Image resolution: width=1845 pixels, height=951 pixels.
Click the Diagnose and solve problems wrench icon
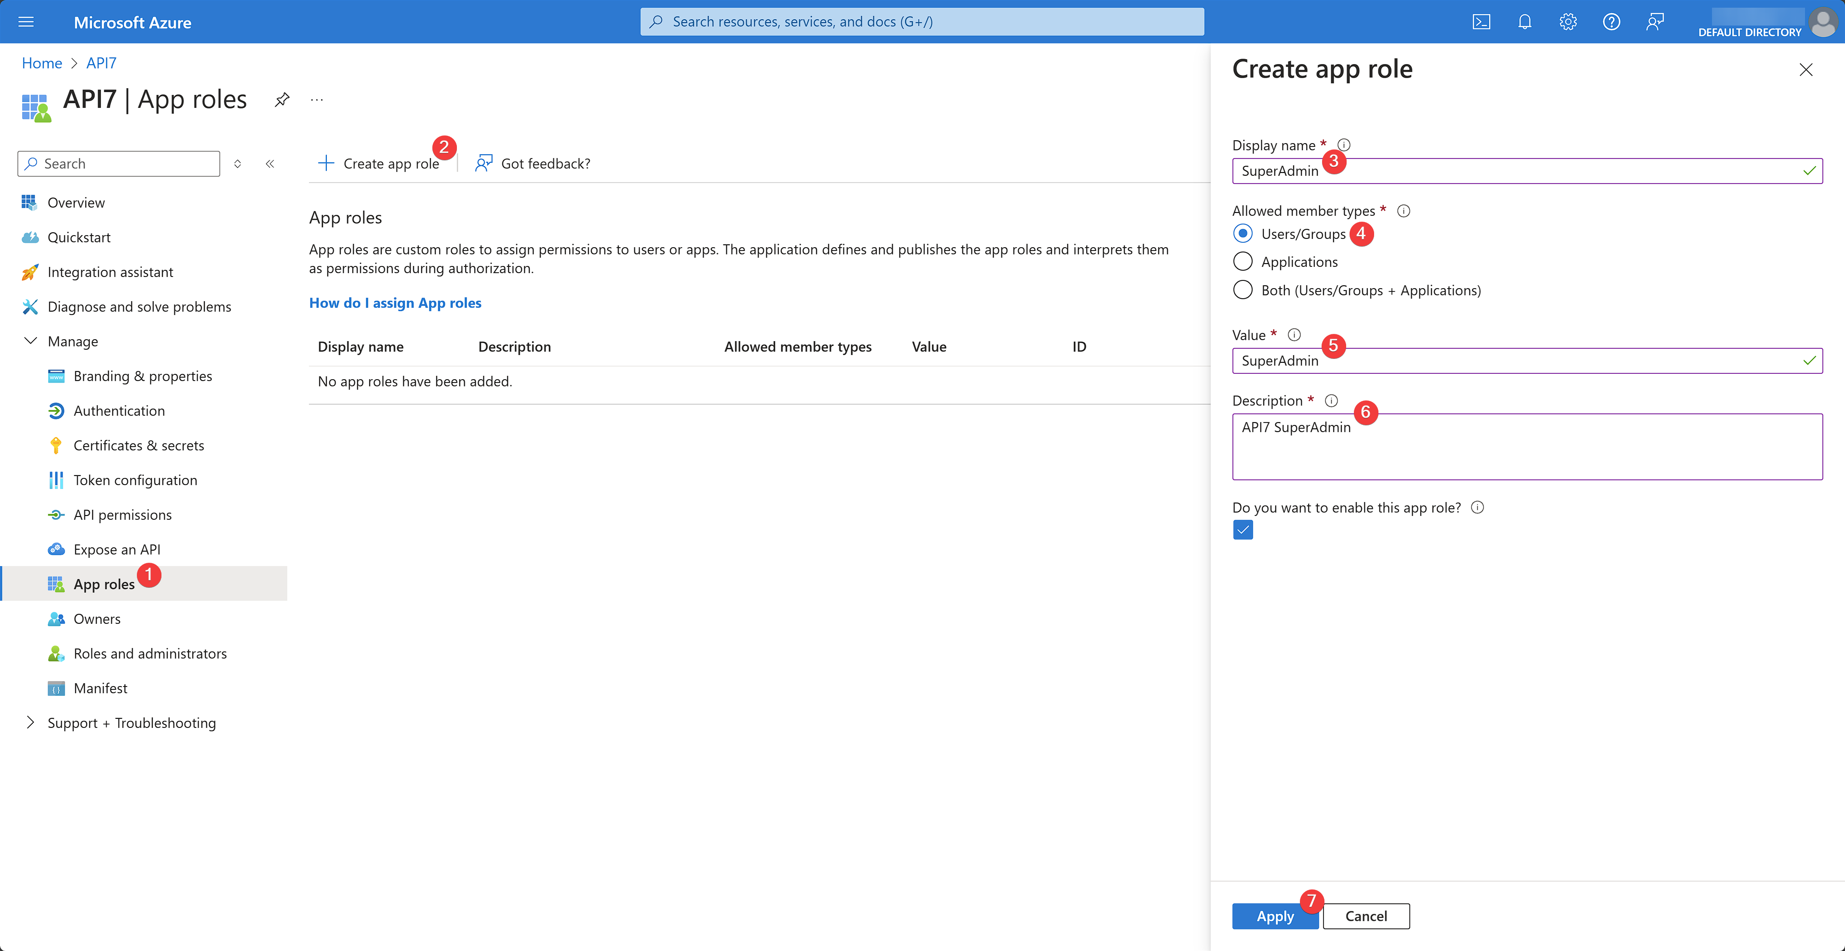(x=29, y=306)
